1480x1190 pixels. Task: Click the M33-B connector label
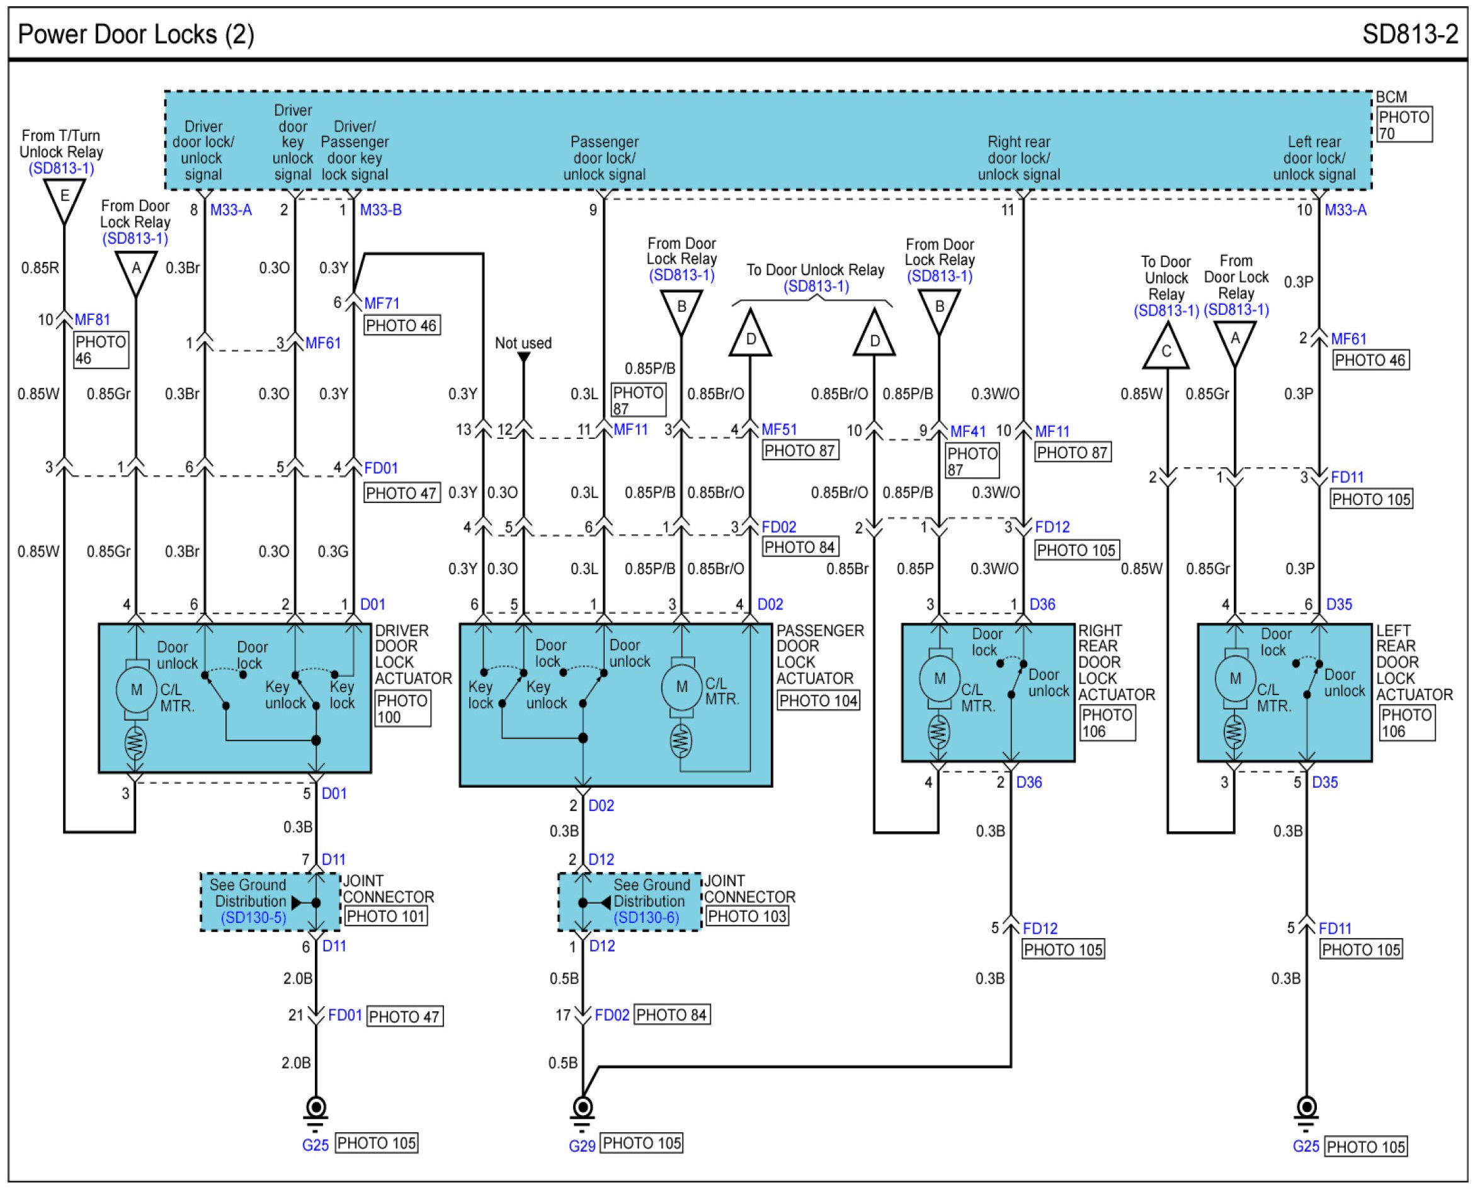(x=381, y=210)
